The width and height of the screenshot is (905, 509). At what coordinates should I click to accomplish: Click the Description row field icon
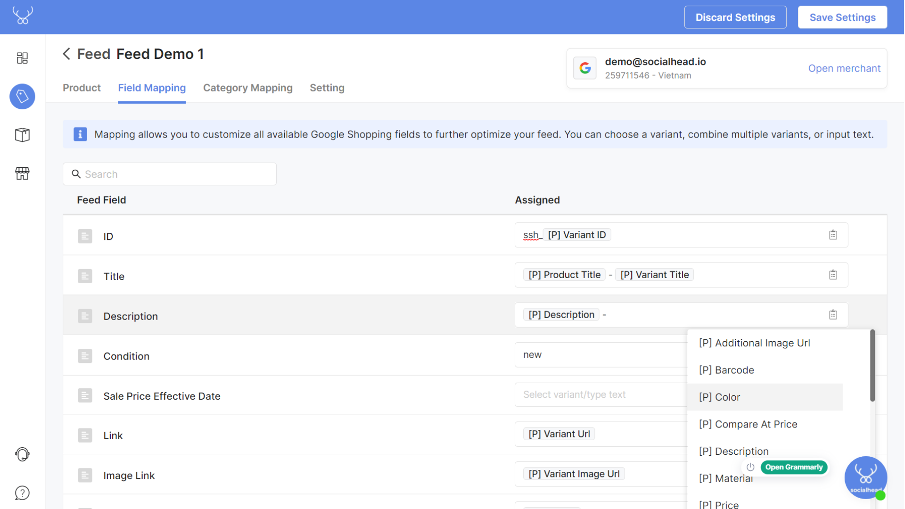click(x=85, y=316)
